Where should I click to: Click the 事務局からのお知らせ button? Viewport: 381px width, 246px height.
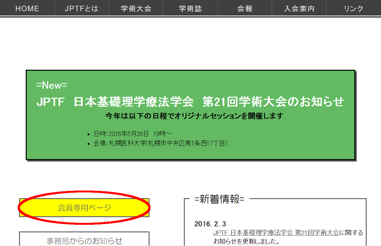(x=84, y=241)
